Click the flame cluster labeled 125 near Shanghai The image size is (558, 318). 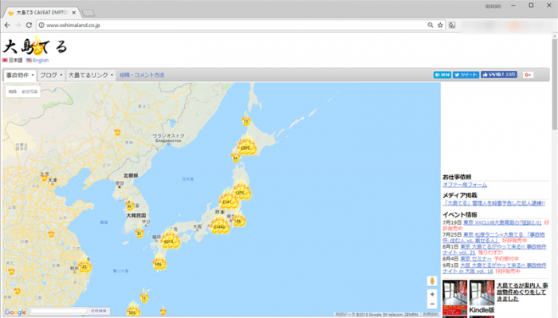click(84, 265)
